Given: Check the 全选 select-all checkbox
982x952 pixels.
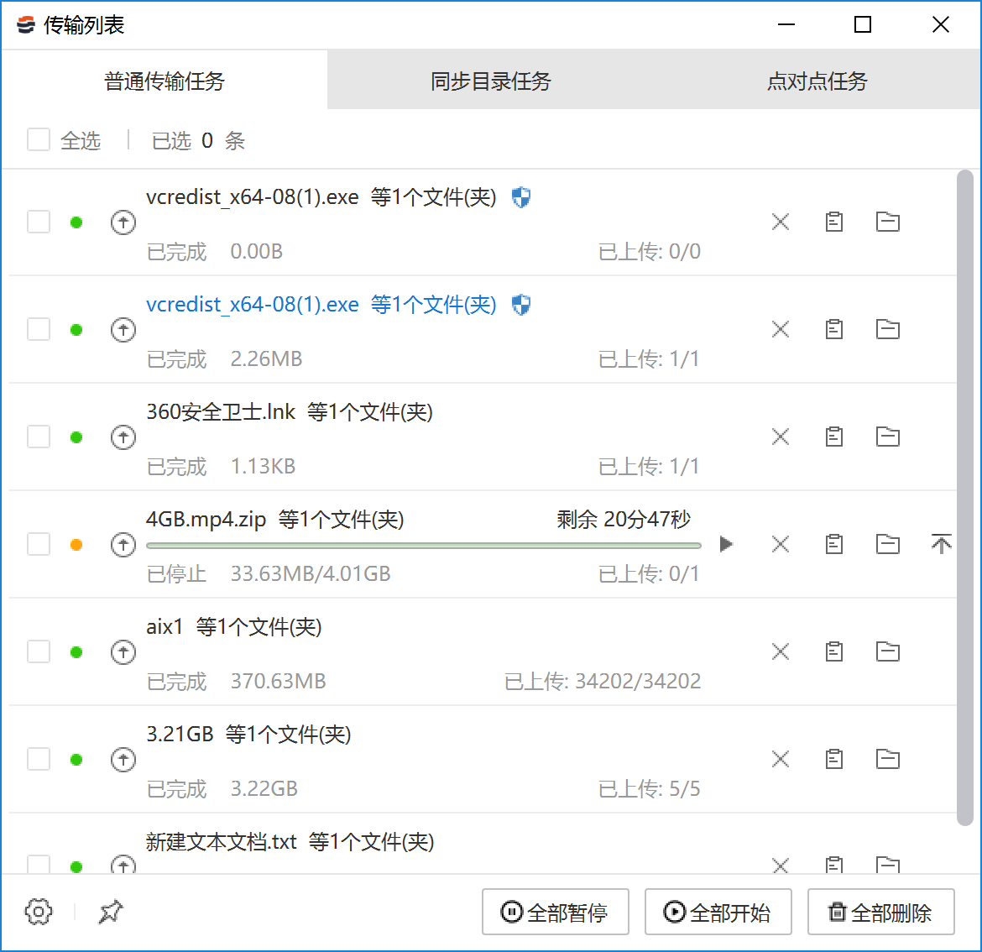Looking at the screenshot, I should pos(39,139).
